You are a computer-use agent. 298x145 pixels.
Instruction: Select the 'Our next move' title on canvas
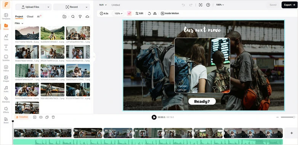click(202, 30)
